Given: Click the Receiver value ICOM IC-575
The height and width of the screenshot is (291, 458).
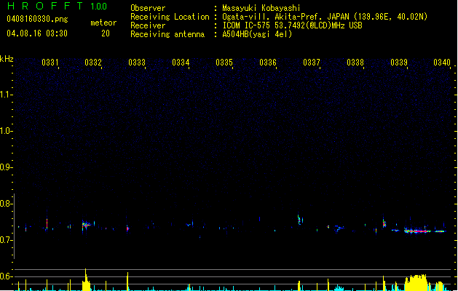Looking at the screenshot, I should pos(248,25).
